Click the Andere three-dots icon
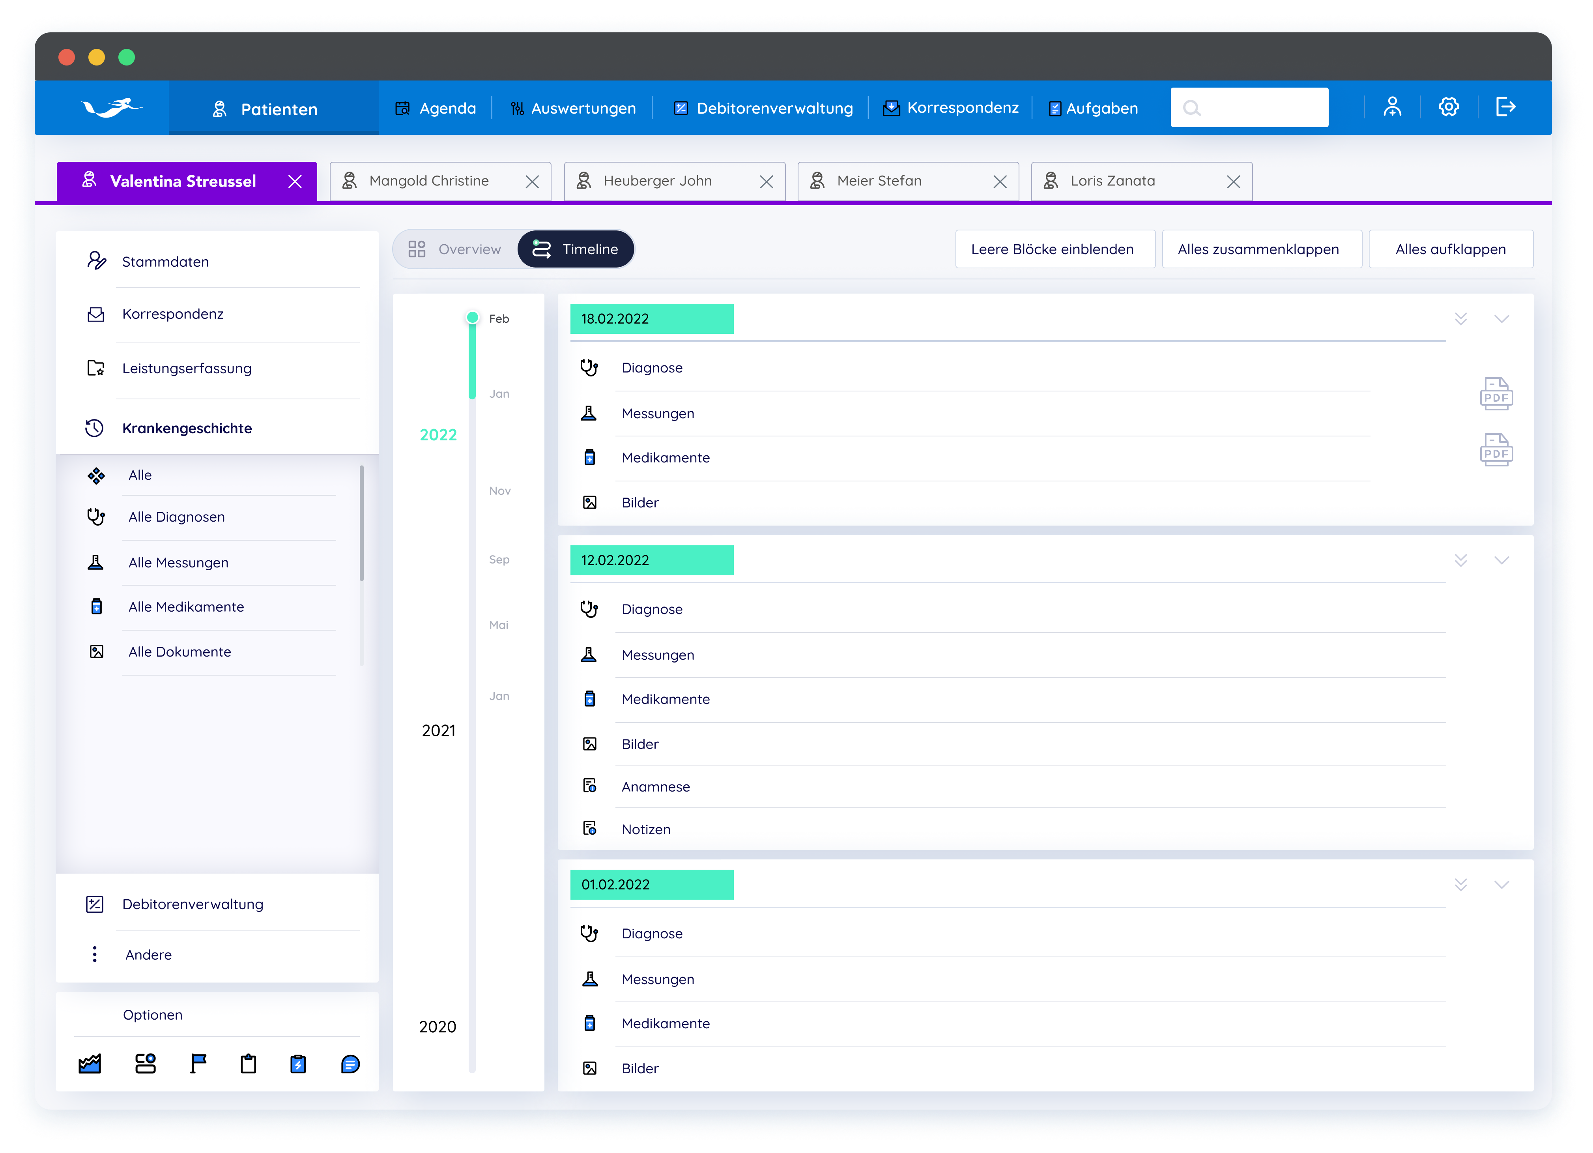The width and height of the screenshot is (1593, 1153). click(x=95, y=954)
